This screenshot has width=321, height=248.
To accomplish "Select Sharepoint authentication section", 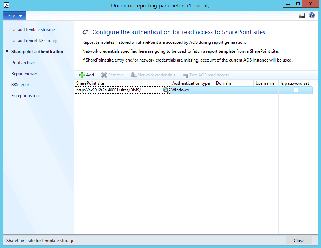I will 37,52.
